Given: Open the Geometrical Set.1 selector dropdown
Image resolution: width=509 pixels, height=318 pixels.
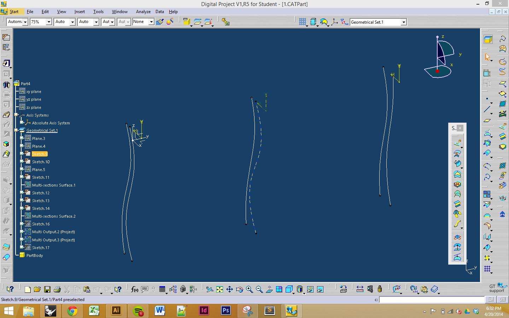Looking at the screenshot, I should click(x=404, y=22).
